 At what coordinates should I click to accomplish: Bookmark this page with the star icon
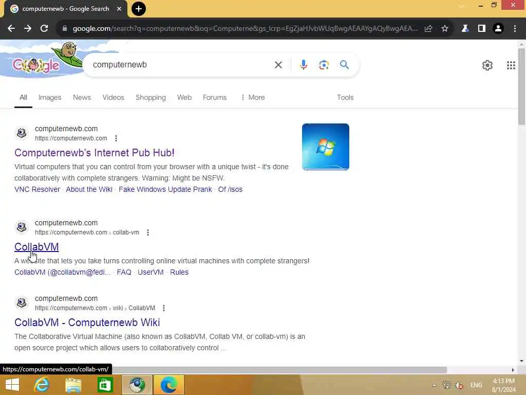445,29
